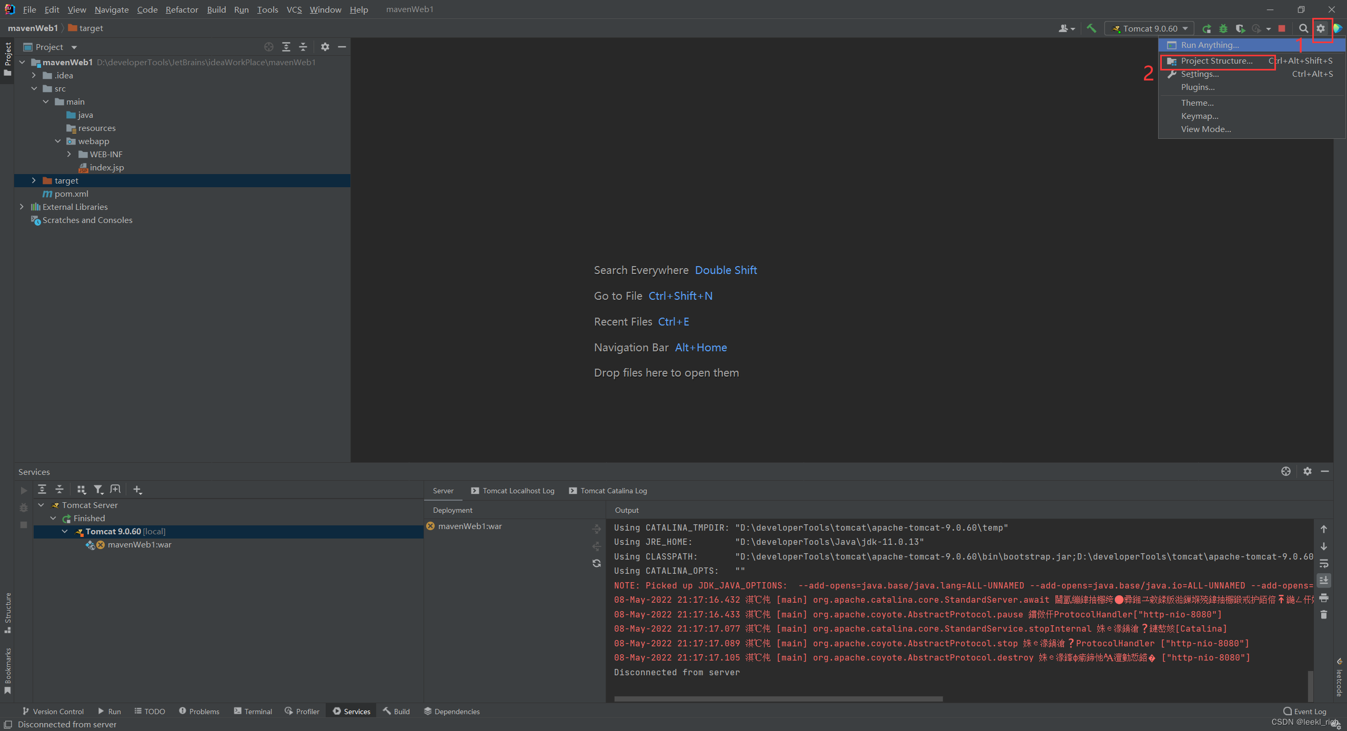Image resolution: width=1347 pixels, height=731 pixels.
Task: Open Version Control tool window
Action: tap(53, 711)
